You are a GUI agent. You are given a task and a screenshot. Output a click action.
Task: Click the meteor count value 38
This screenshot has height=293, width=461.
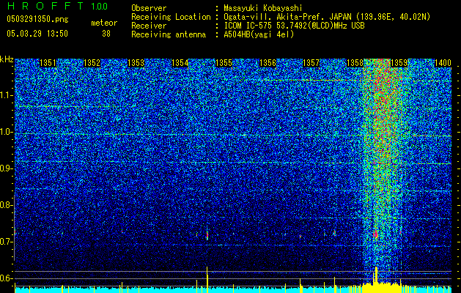[x=106, y=34]
